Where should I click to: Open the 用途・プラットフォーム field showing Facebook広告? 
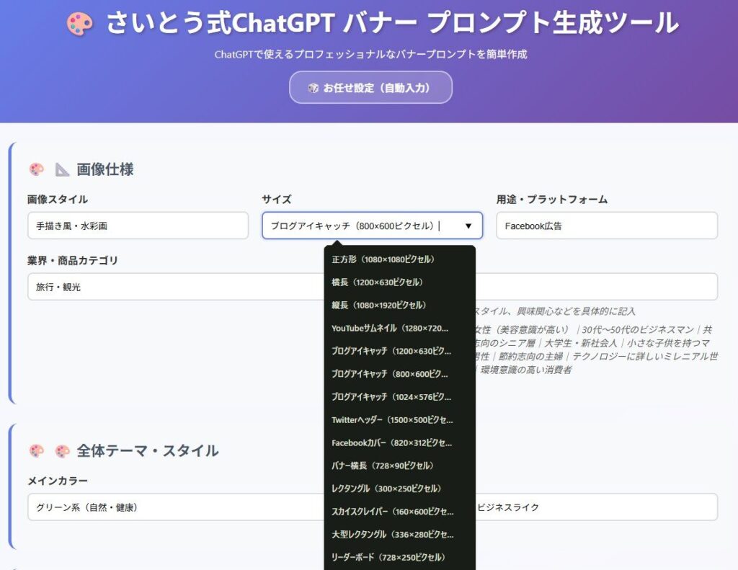(x=607, y=226)
